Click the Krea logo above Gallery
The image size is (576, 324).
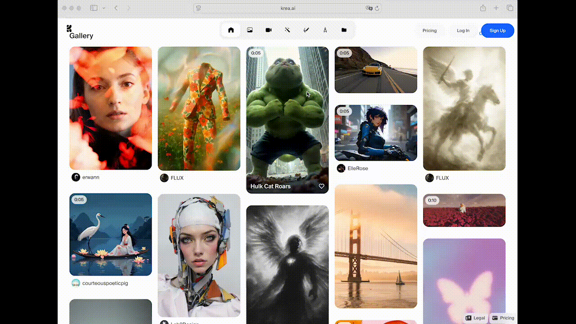pos(69,28)
